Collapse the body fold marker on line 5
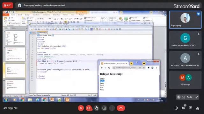This screenshot has height=114, width=204. coord(36,44)
